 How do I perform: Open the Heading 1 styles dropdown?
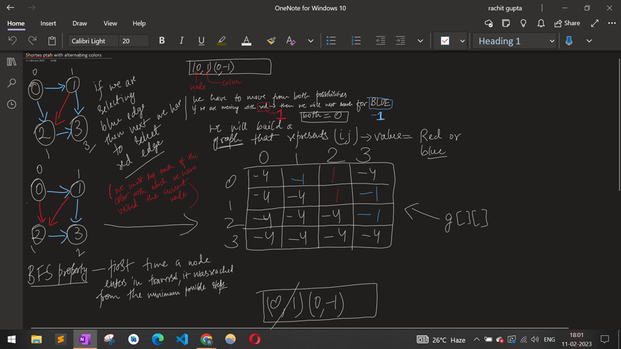(551, 41)
